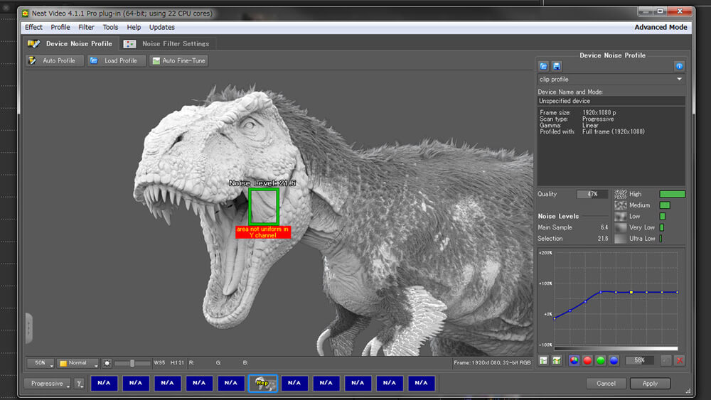Click the Neat Video title bar icon
Viewport: 711px width, 400px height.
coord(26,13)
